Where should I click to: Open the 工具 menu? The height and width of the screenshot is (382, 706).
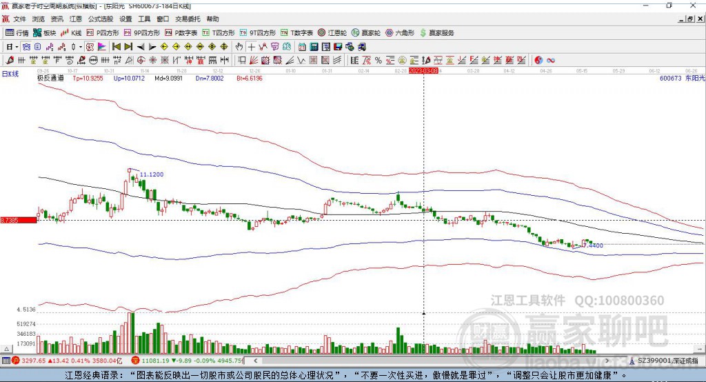point(144,19)
